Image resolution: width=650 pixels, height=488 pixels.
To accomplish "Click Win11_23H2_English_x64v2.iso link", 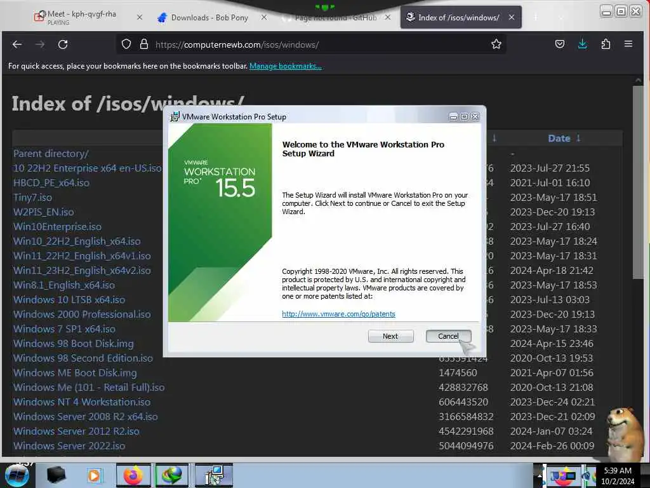I will pyautogui.click(x=82, y=271).
